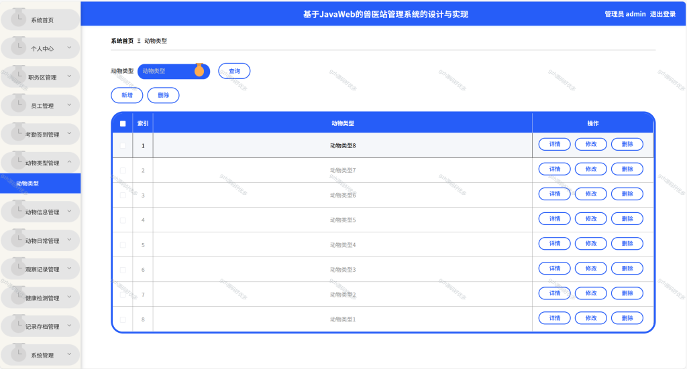
Task: Click 删除 for 动物类型6
Action: pyautogui.click(x=627, y=194)
